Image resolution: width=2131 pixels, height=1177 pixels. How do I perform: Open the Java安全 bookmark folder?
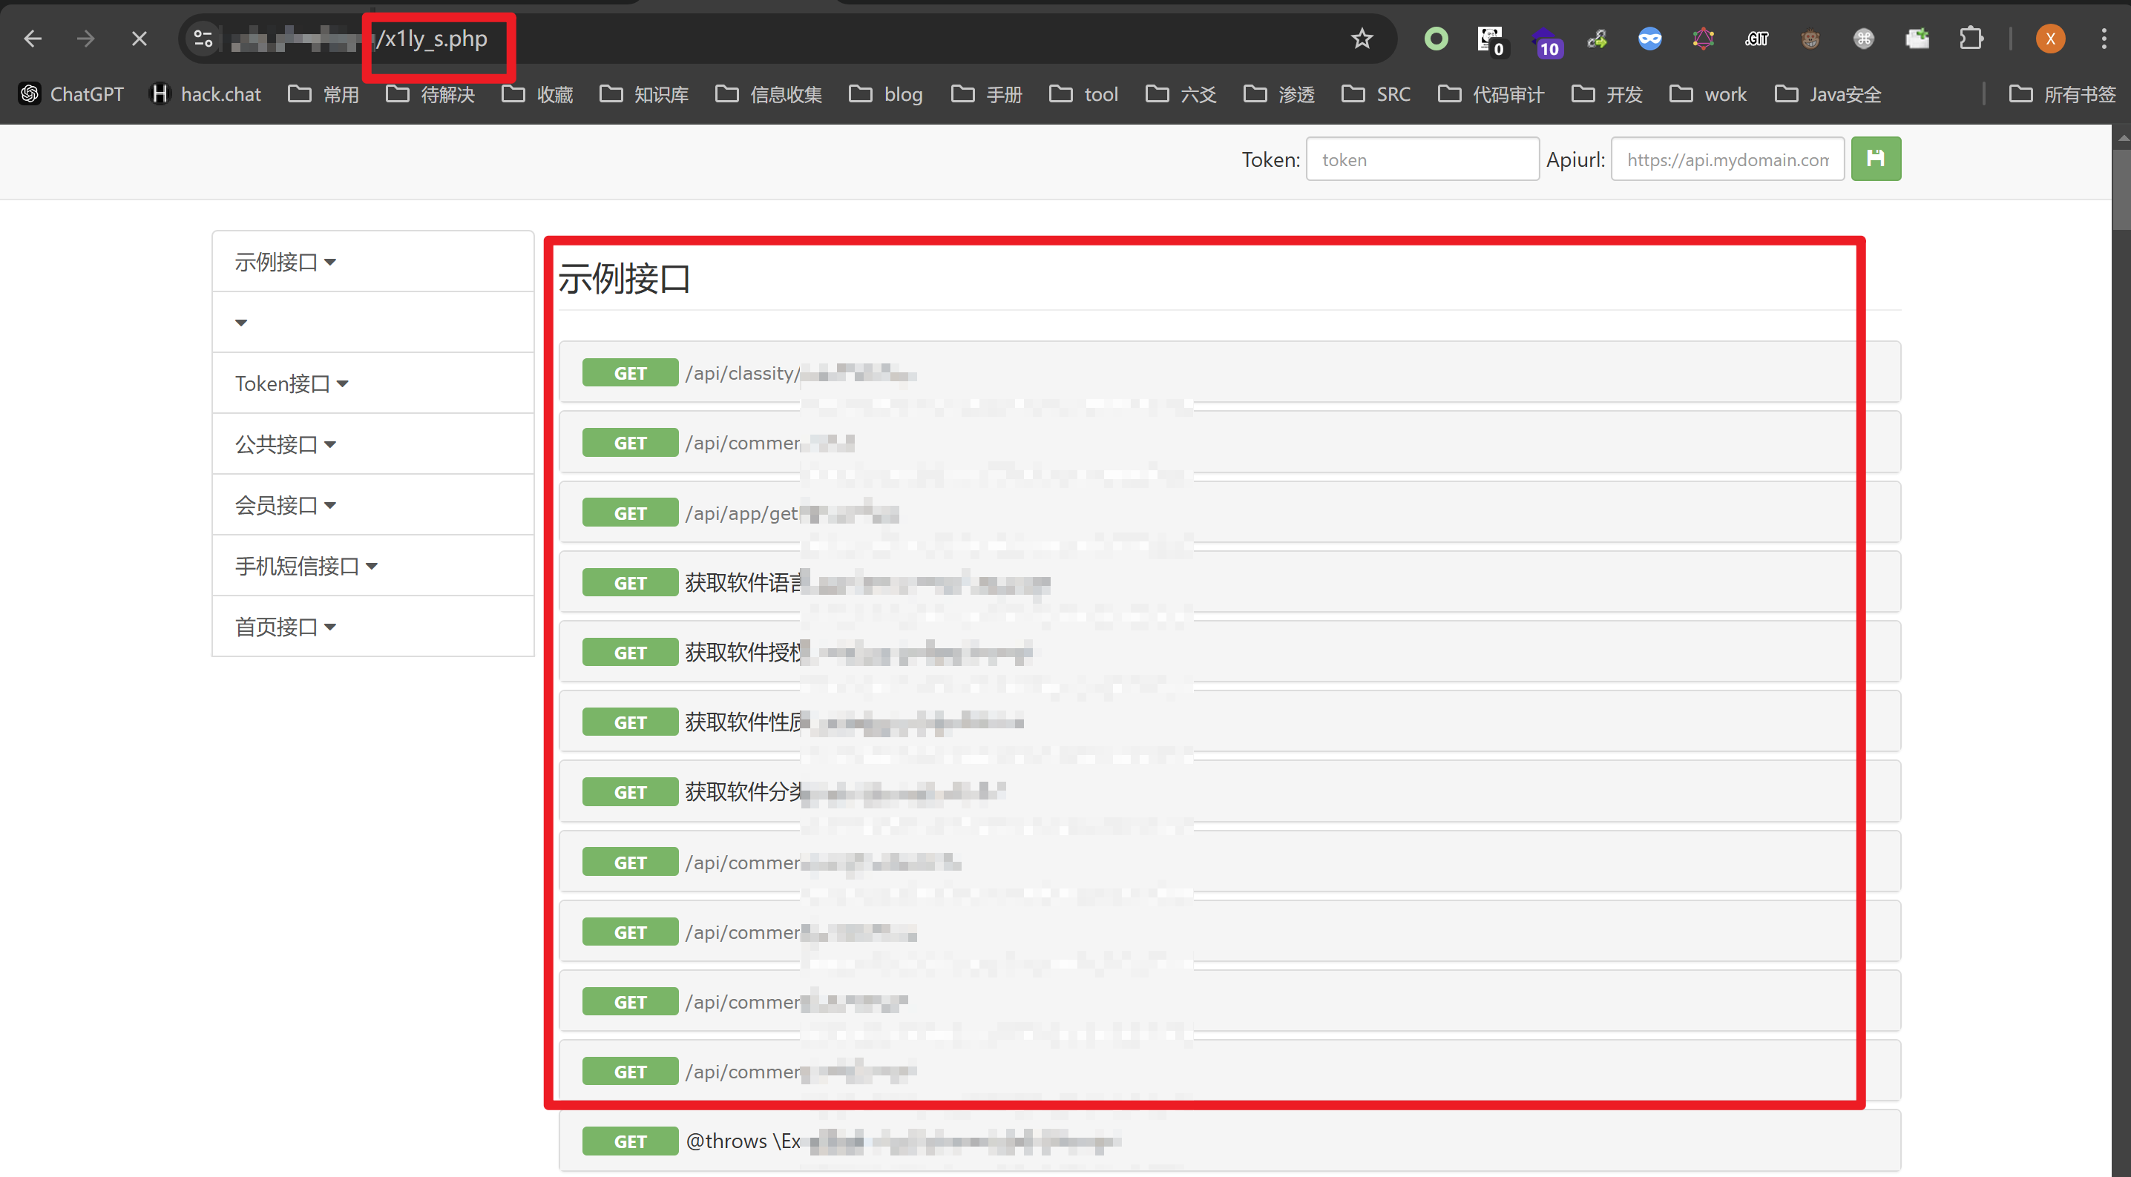[1828, 94]
